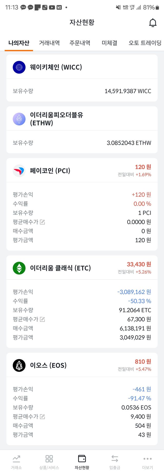Open 더보기 menu in bottom navigation
The width and height of the screenshot is (164, 473).
(147, 462)
